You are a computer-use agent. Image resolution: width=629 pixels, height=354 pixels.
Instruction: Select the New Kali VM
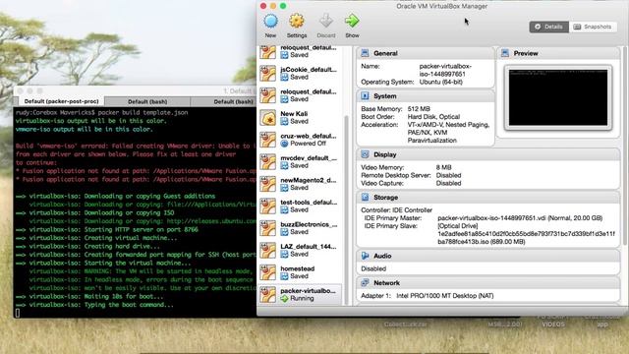point(300,117)
